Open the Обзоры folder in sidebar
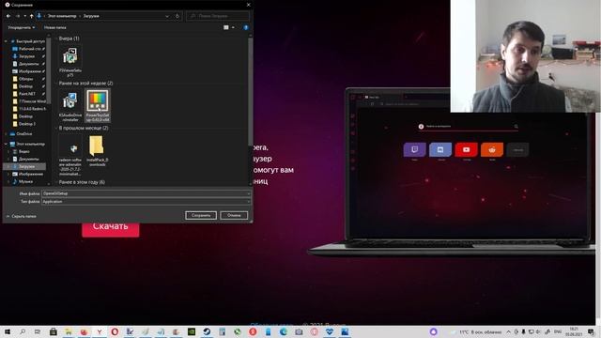Viewport: 601px width, 338px height. click(x=28, y=79)
